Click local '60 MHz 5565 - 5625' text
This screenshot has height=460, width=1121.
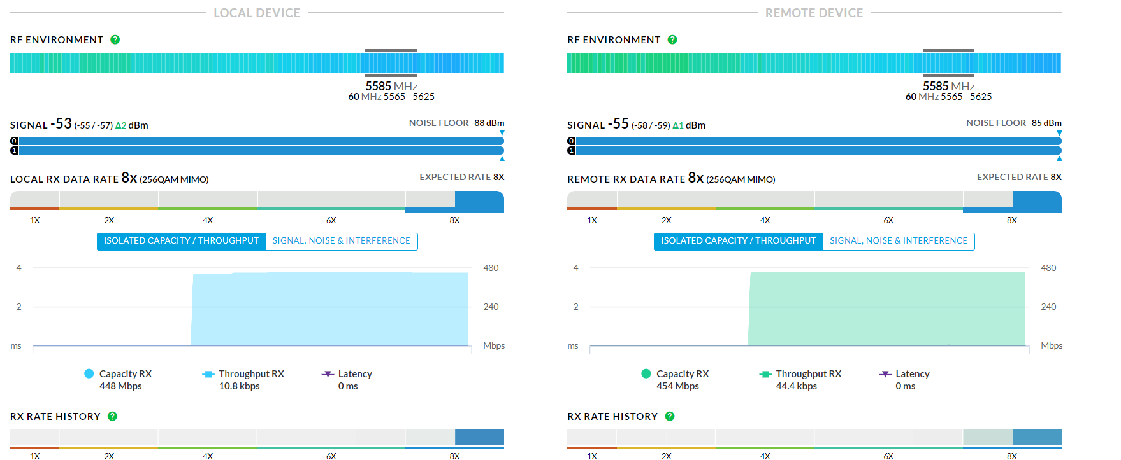pos(391,97)
